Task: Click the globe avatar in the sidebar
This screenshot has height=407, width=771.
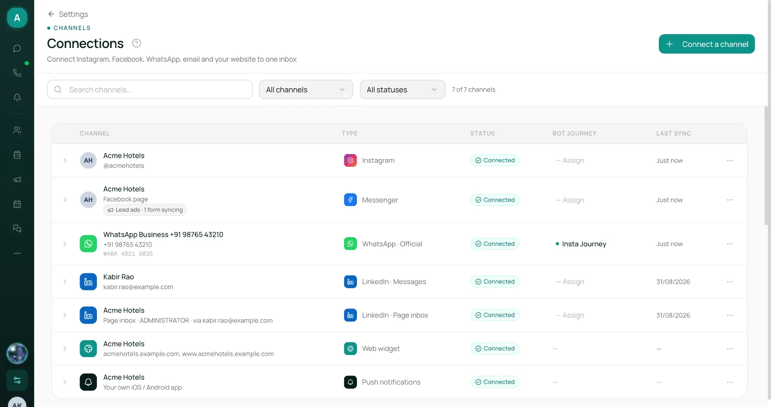Action: coord(17,353)
